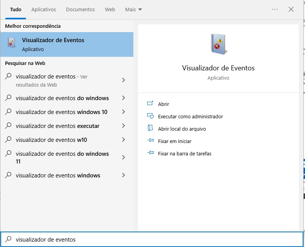
Task: Expand the 'Ver resultados da Web' chevron
Action: point(123,80)
